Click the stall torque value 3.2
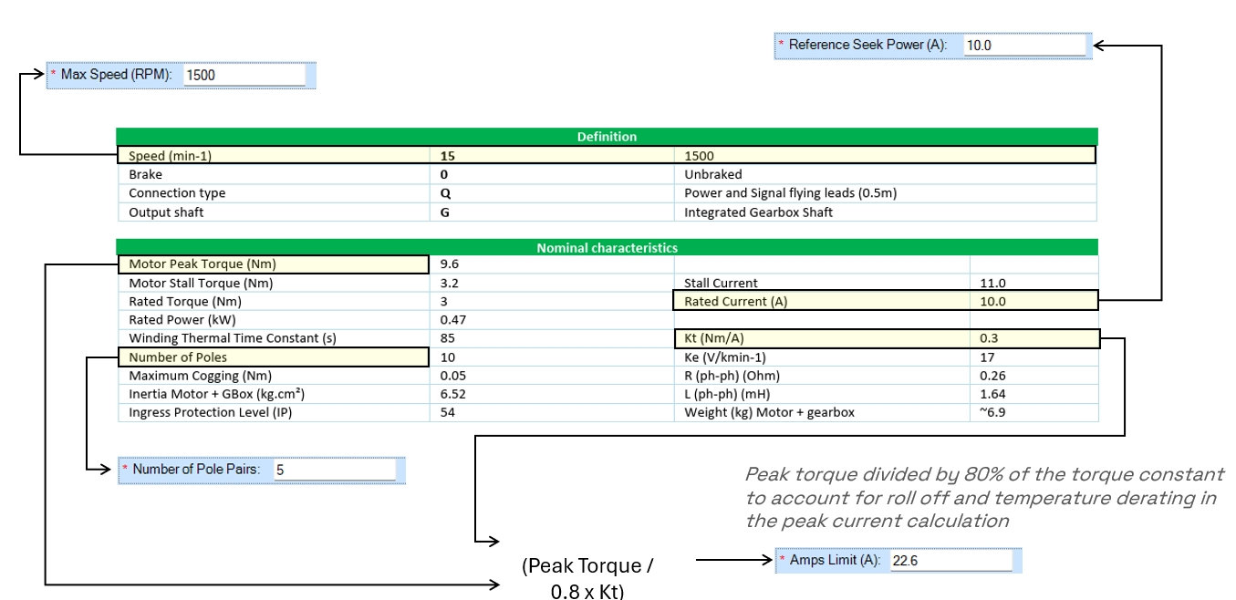The height and width of the screenshot is (600, 1236). [449, 284]
